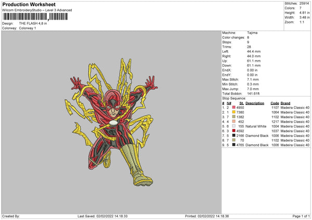Click the Max Stitch value 7.1 mm
Viewport: 312px width, 220px height.
(253, 79)
